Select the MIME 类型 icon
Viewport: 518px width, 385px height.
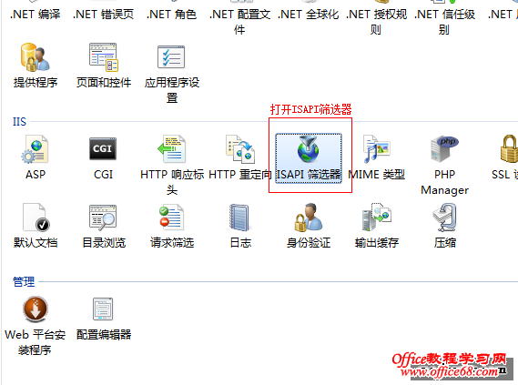(x=376, y=149)
